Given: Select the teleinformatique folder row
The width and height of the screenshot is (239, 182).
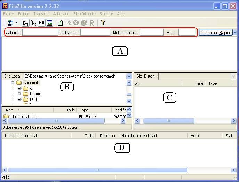Looking at the screenshot, I should [64, 116].
